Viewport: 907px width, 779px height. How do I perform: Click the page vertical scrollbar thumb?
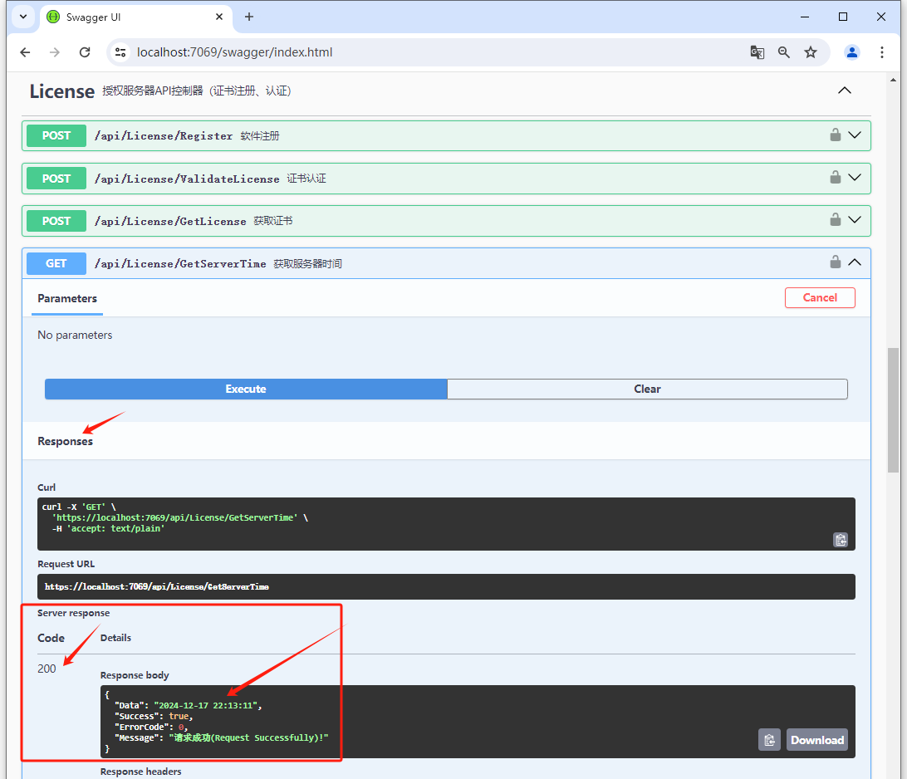point(894,410)
